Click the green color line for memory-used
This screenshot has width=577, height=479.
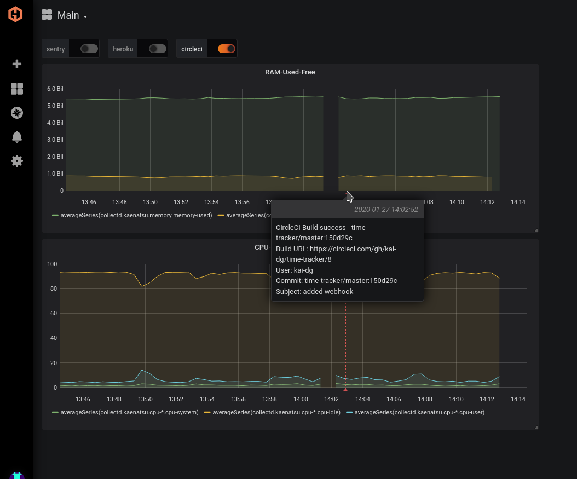coord(55,216)
